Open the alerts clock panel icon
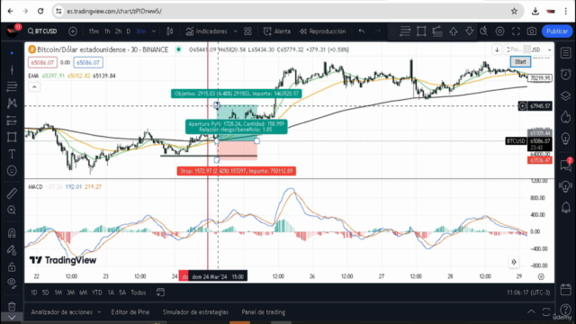 (566, 75)
